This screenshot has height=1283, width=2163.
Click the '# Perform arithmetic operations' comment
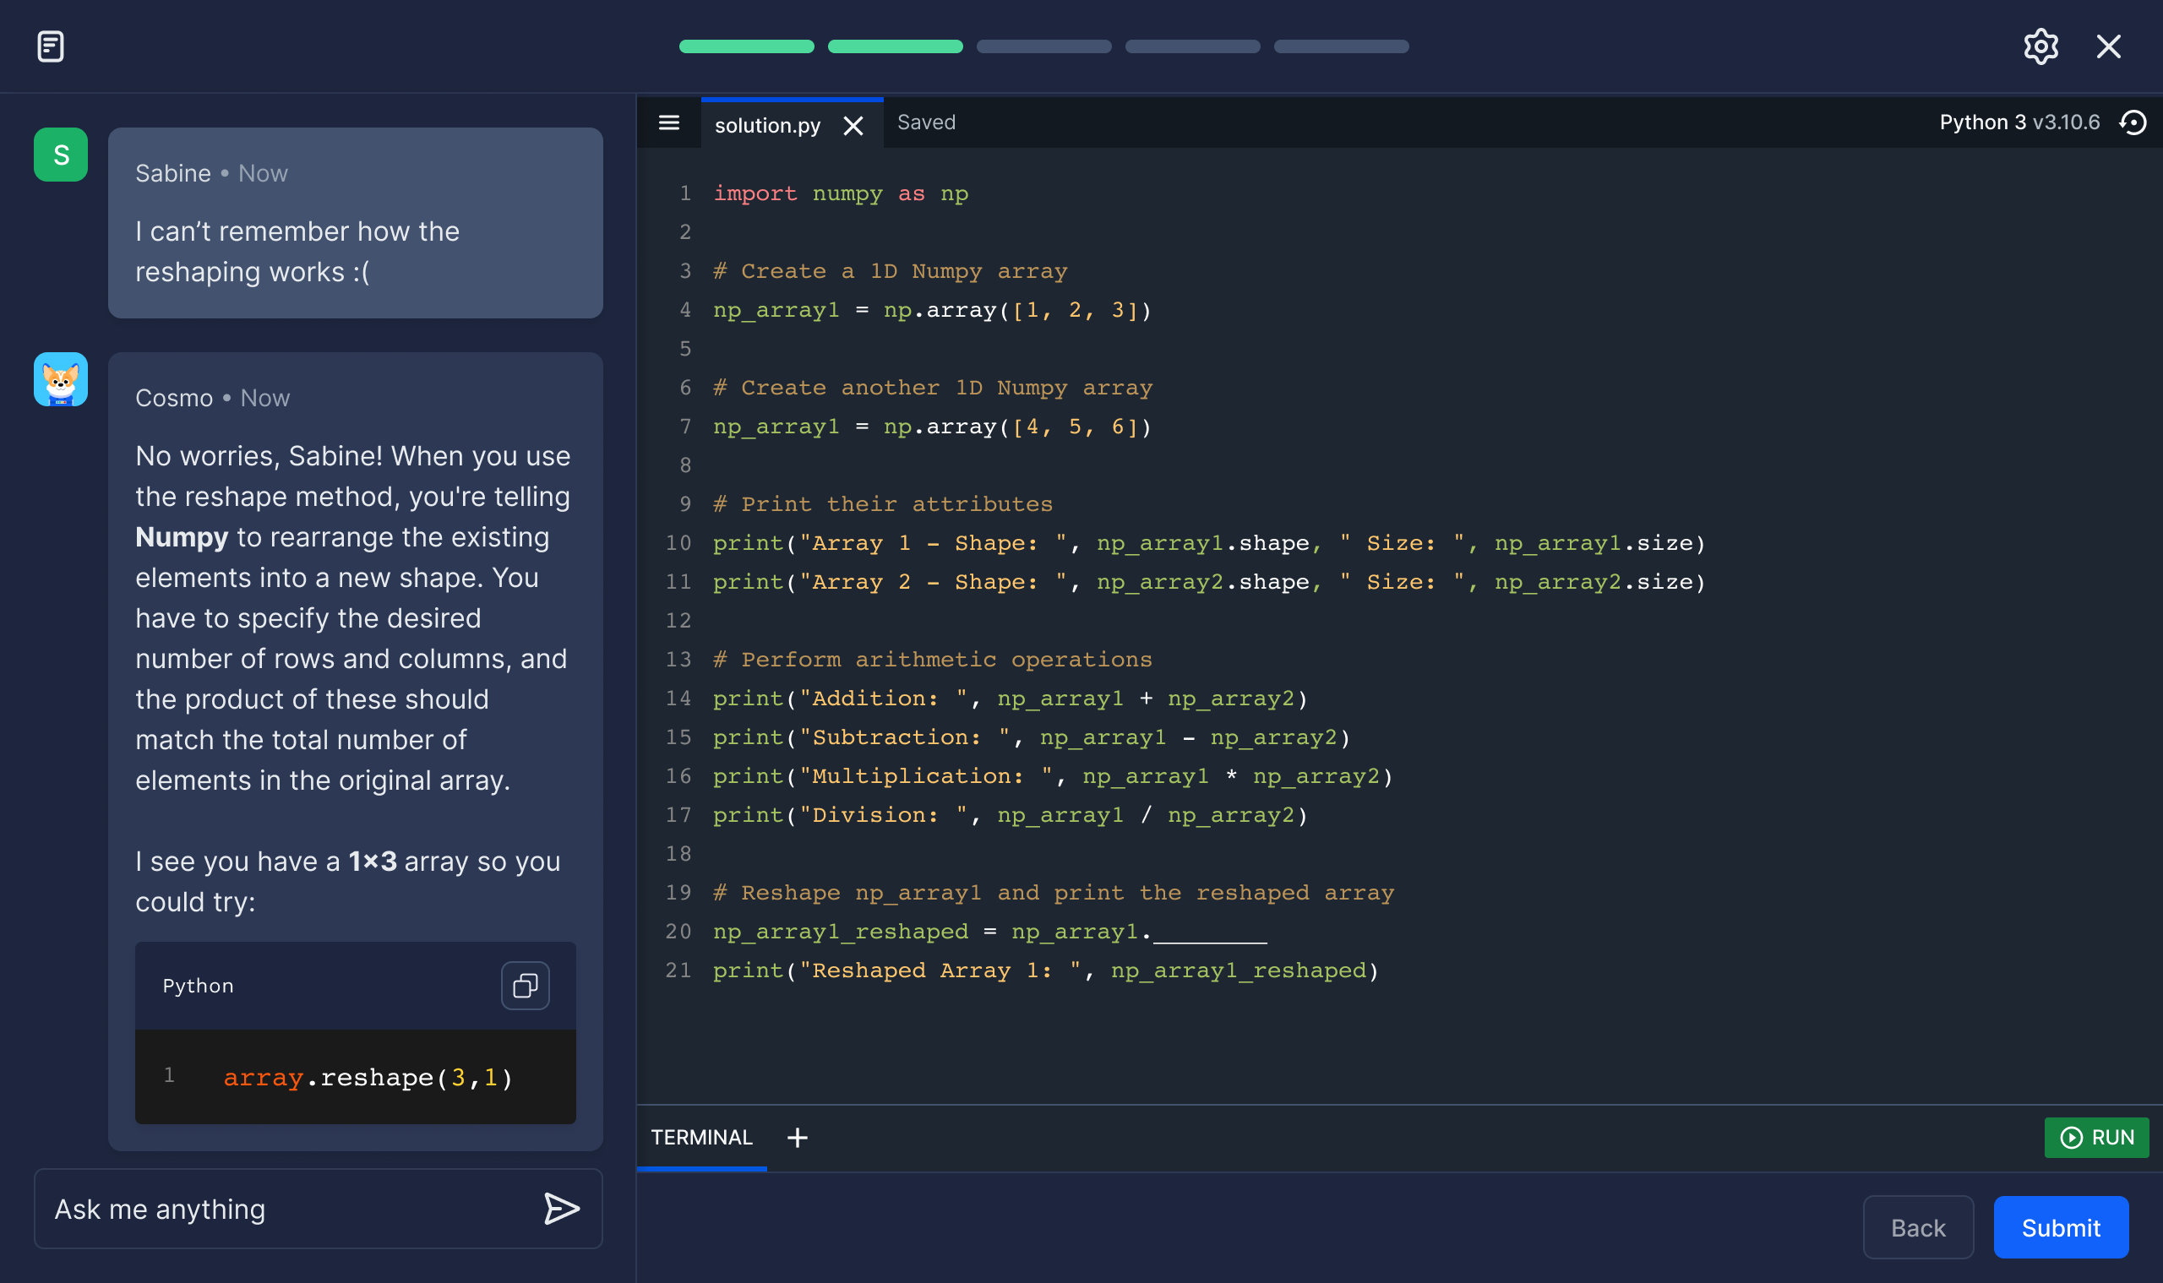tap(932, 661)
